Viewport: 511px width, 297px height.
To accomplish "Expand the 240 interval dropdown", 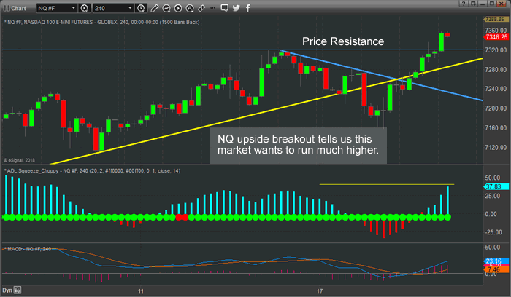I will (x=113, y=8).
